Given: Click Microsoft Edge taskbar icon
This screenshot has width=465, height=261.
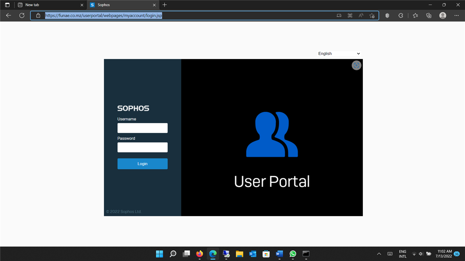Looking at the screenshot, I should click(x=213, y=254).
